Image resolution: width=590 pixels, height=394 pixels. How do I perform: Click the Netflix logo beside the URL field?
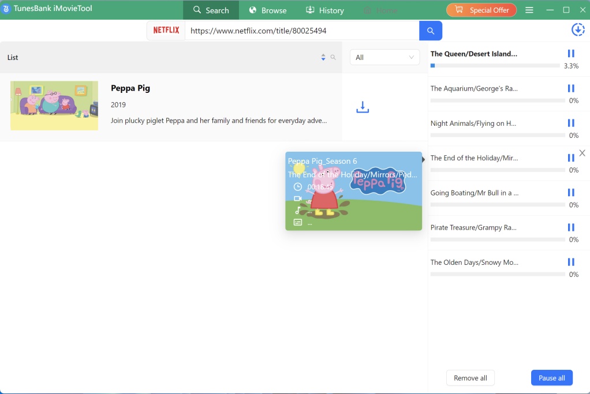tap(166, 30)
